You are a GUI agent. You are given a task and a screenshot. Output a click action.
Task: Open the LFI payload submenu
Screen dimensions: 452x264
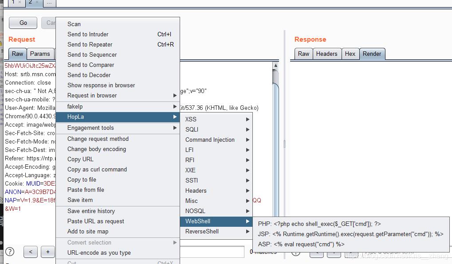[x=216, y=150]
